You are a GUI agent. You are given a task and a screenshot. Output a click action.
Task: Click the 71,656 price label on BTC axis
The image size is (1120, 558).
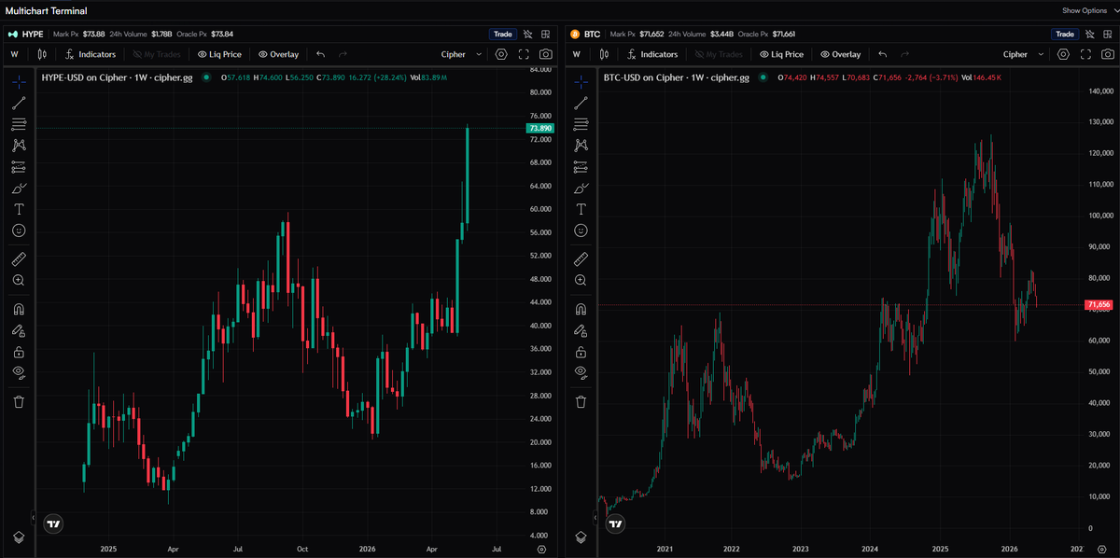coord(1099,305)
